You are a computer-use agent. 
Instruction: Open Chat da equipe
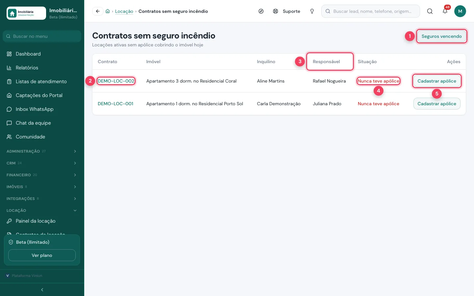click(42, 123)
